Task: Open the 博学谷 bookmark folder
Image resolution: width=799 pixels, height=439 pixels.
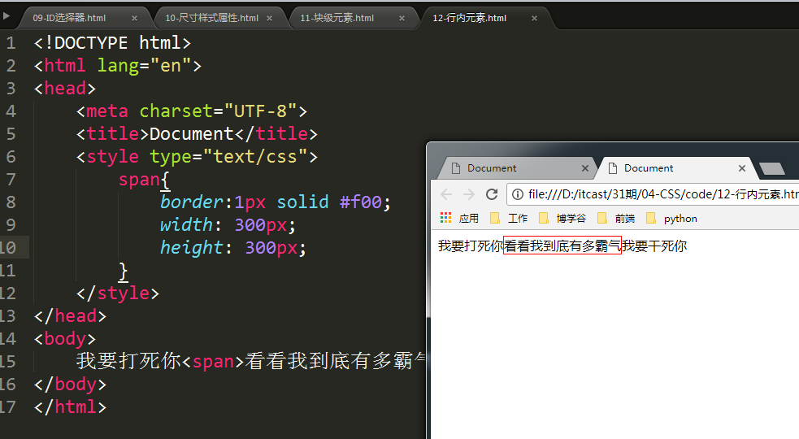Action: [562, 218]
